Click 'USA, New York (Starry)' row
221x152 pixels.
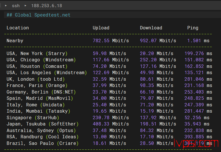pos(37,53)
